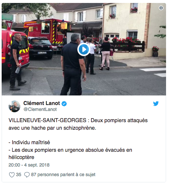
Task: Visit the @ClementLanot handle link
Action: coord(40,109)
